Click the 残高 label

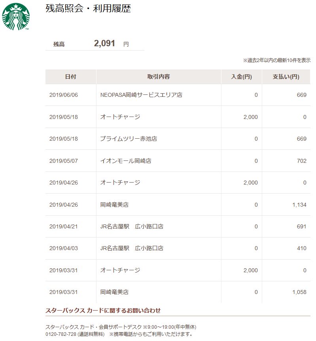coord(59,44)
